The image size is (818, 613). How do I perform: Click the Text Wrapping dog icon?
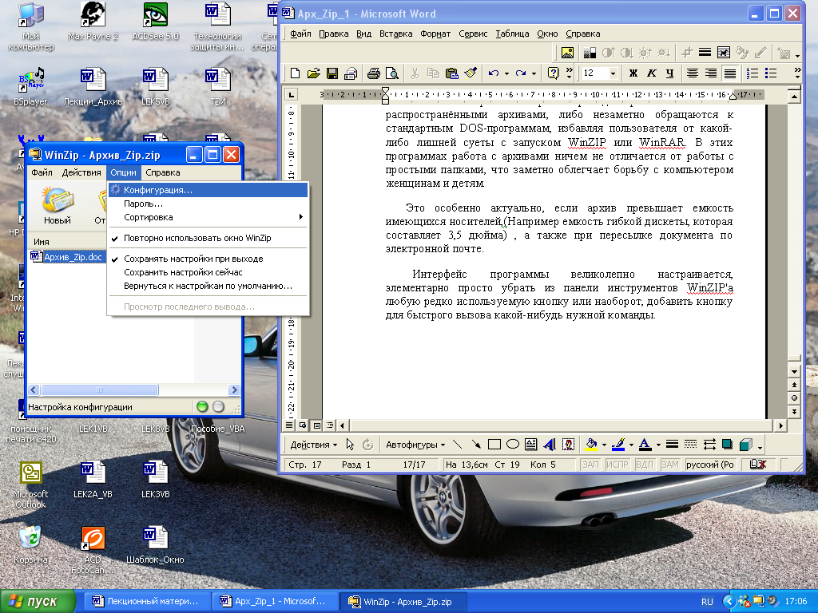click(x=724, y=52)
